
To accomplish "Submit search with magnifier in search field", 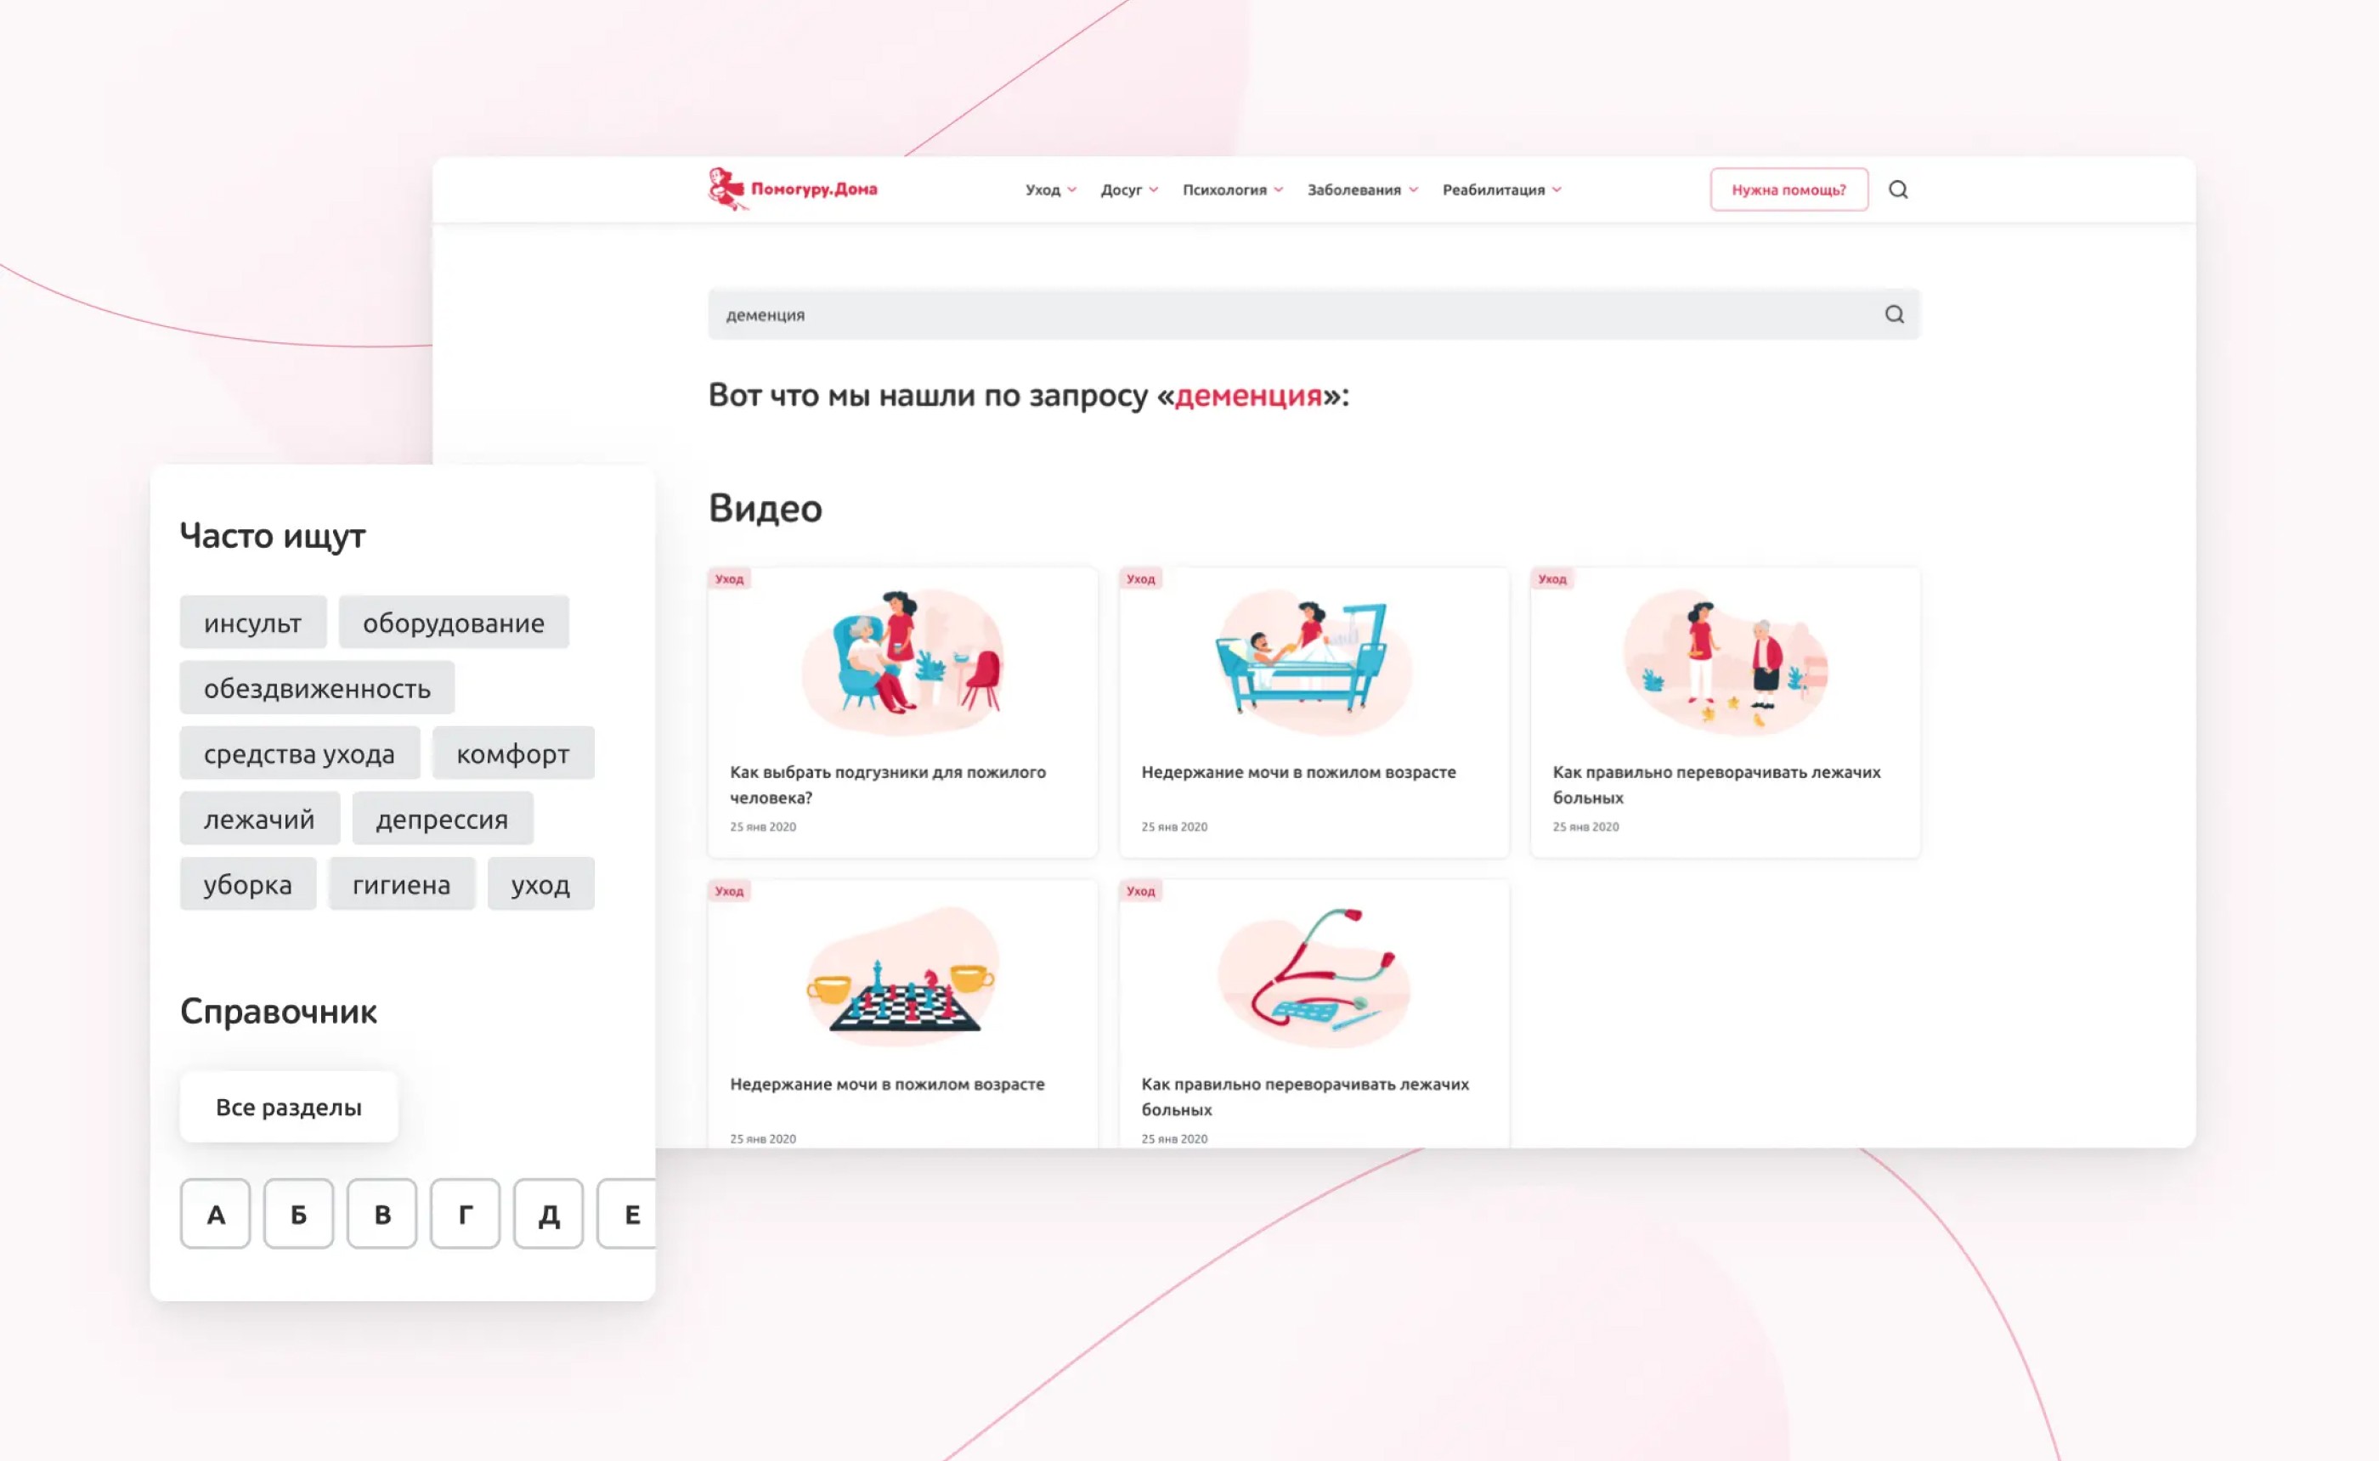I will click(x=1894, y=314).
